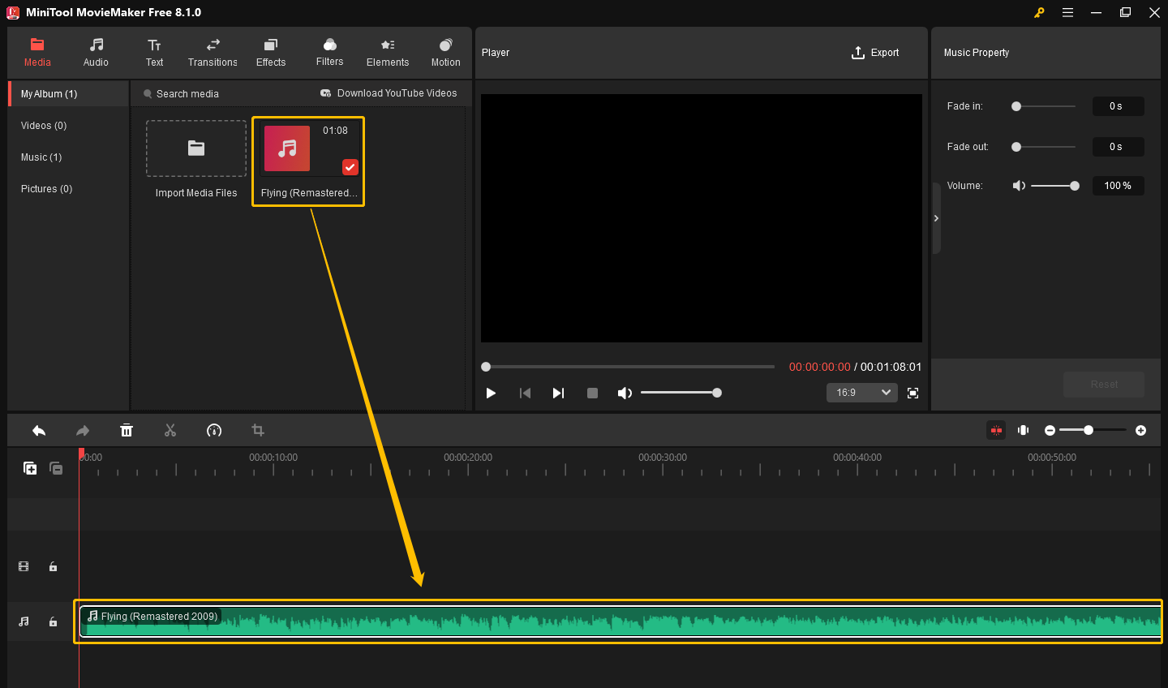Select Flying (Remastered 2009) timeline clip
This screenshot has height=688, width=1168.
point(620,621)
